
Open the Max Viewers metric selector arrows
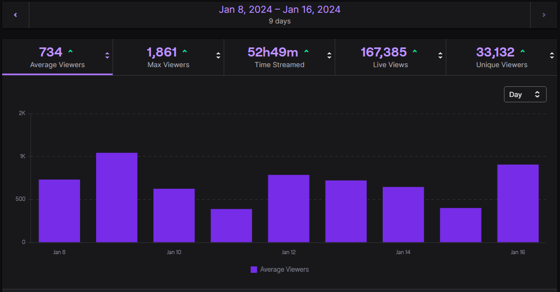click(x=218, y=55)
